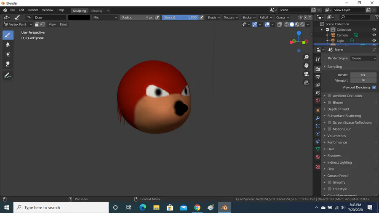Switch to the Shading workspace tab
This screenshot has width=379, height=213.
(97, 11)
